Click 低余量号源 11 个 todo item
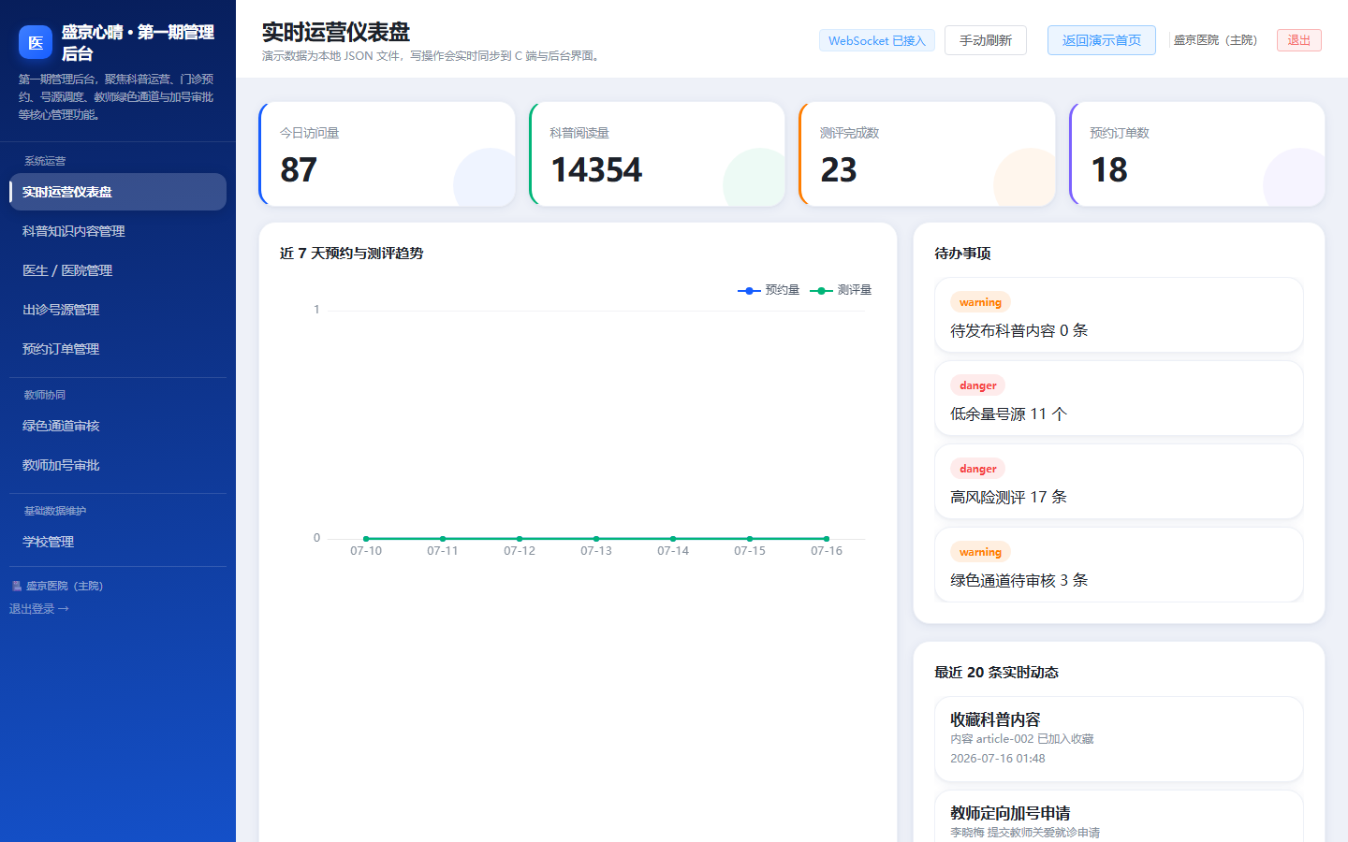Image resolution: width=1348 pixels, height=842 pixels. point(1119,399)
